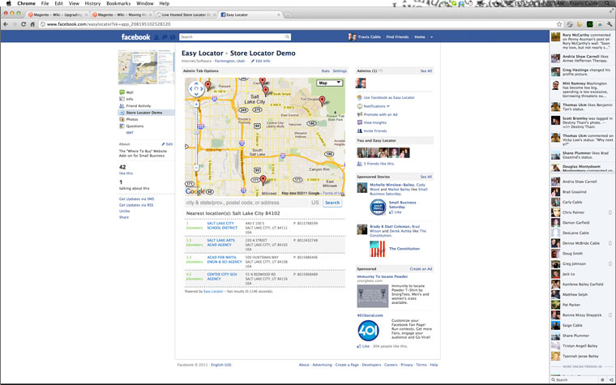Open the account dropdown arrow beside Home
Screen dimensions: 616x385
[x=431, y=37]
